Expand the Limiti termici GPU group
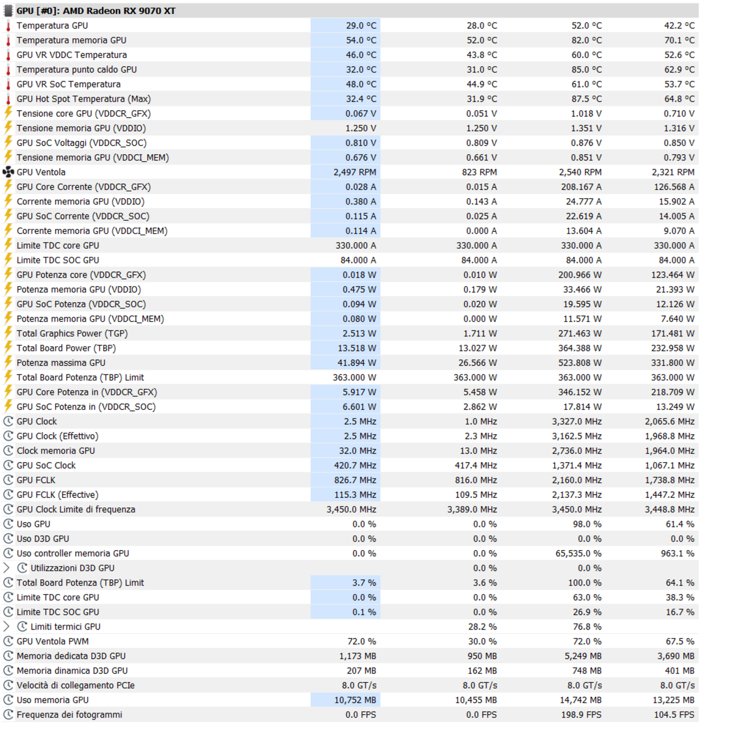This screenshot has height=731, width=742. [x=6, y=627]
